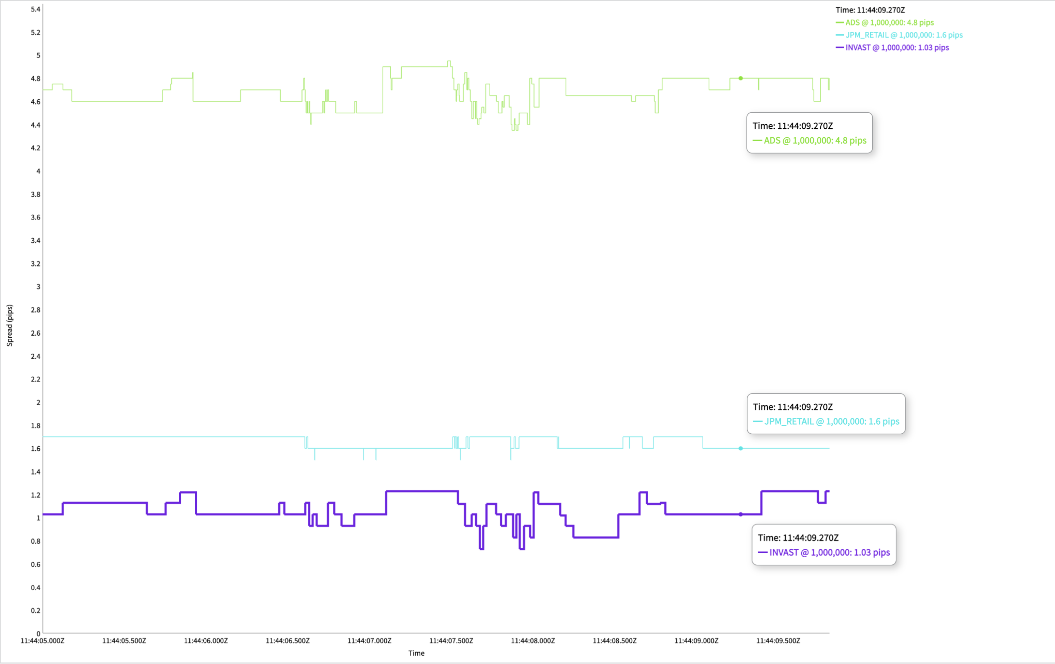The width and height of the screenshot is (1055, 664).
Task: Click the purple INVAST legend color line
Action: pos(839,47)
